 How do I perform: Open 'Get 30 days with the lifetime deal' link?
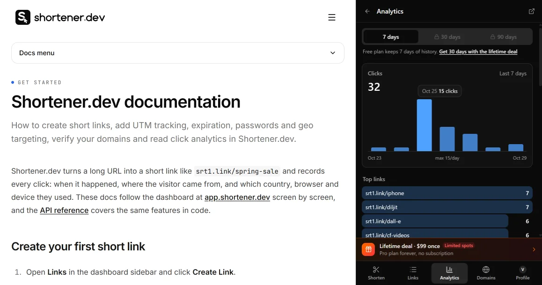click(478, 52)
